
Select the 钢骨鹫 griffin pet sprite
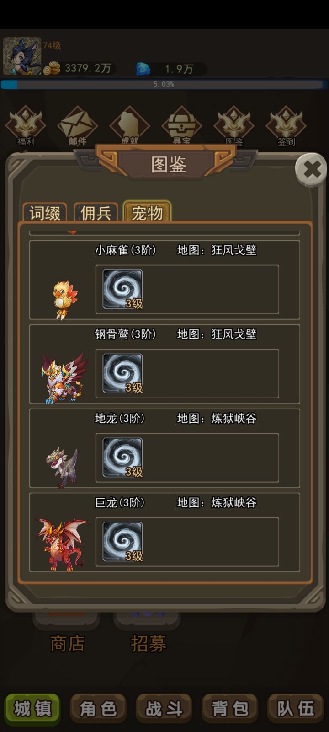tap(64, 377)
